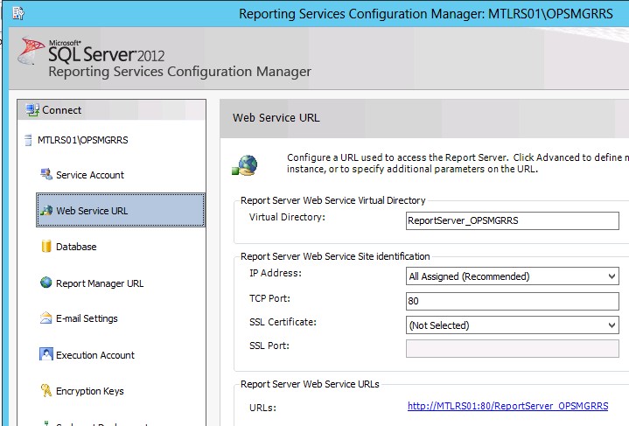Click the SSL Port label
The image size is (629, 426).
point(269,346)
